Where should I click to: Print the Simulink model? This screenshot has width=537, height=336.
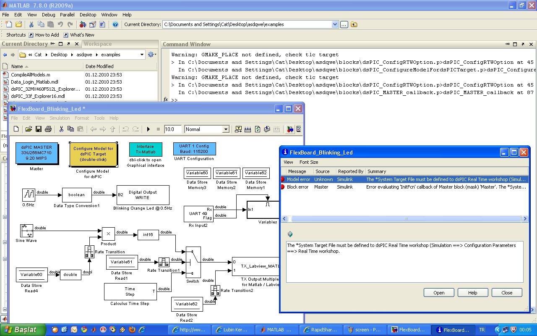pos(48,129)
